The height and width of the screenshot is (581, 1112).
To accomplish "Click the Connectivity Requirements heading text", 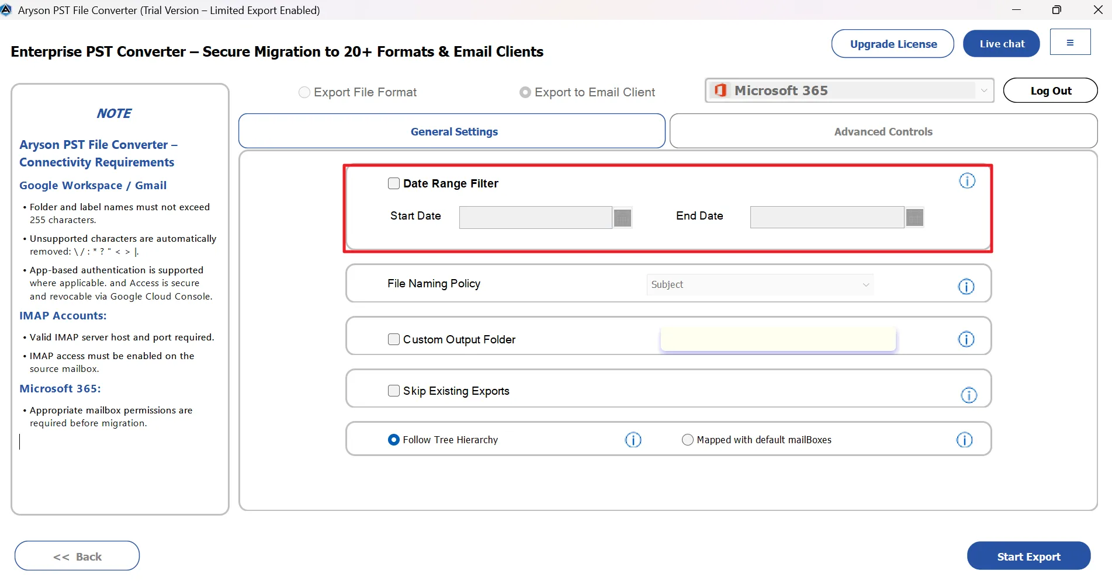I will (x=97, y=162).
